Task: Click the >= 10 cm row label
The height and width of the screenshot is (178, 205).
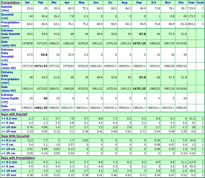Action: [x=8, y=149]
